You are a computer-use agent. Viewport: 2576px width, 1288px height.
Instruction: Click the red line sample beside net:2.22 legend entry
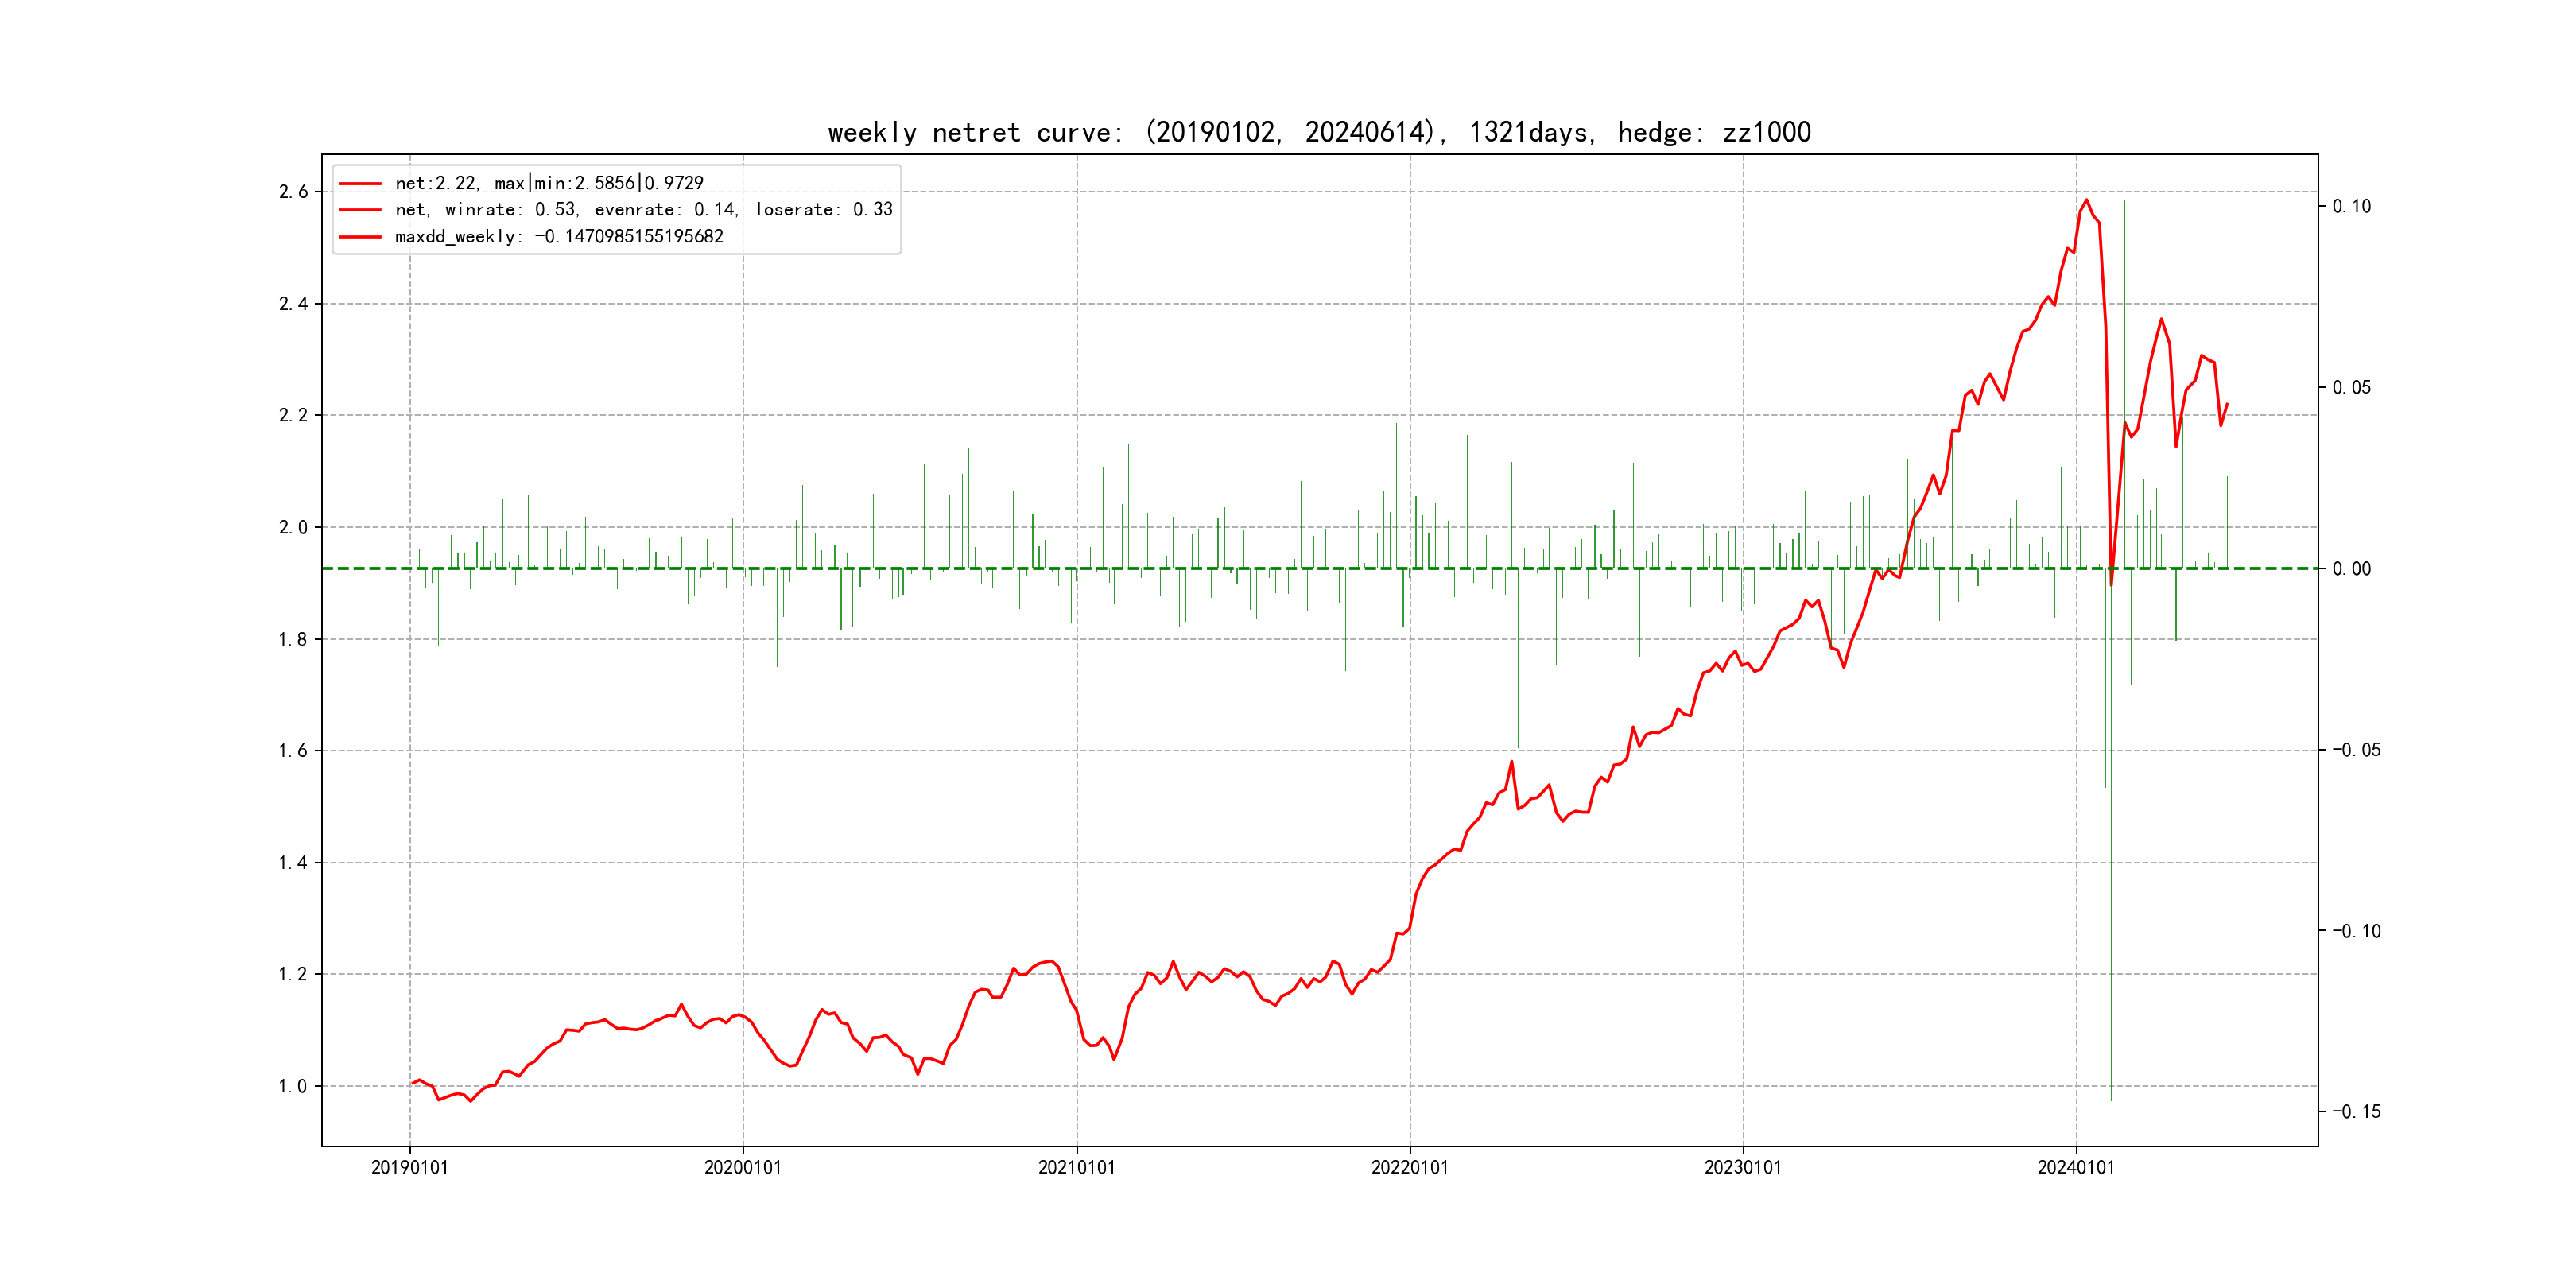click(360, 184)
